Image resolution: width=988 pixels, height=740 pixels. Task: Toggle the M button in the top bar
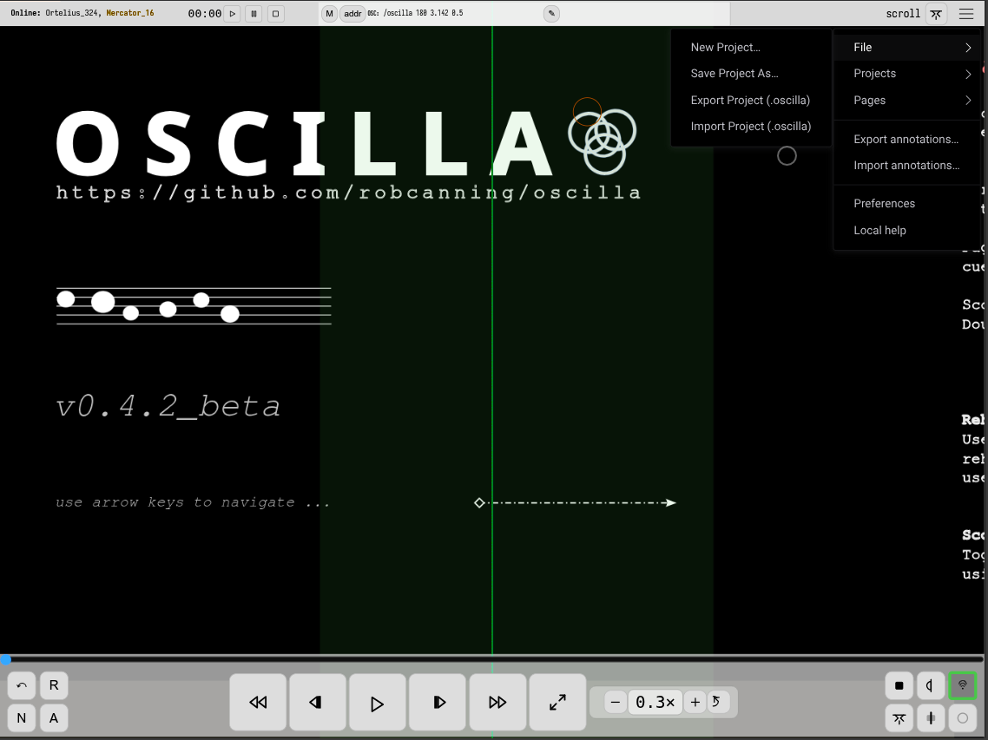(330, 14)
